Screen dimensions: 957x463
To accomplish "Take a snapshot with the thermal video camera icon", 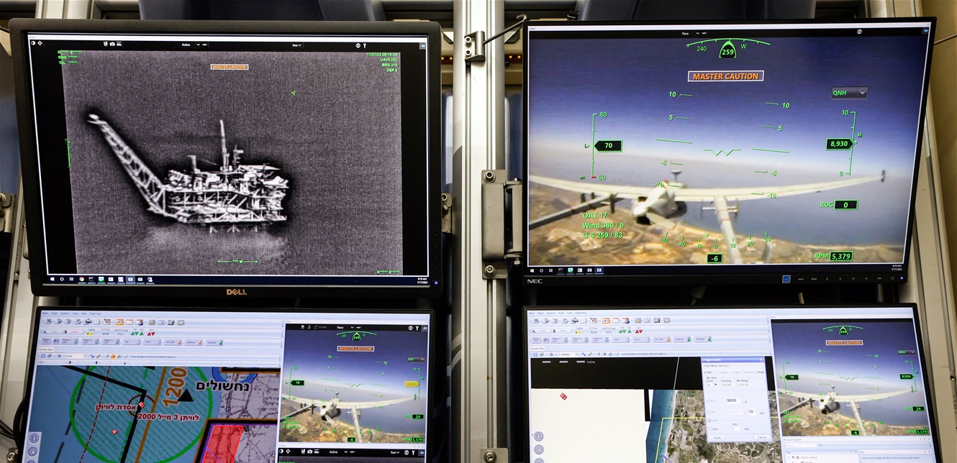I will pos(112,44).
